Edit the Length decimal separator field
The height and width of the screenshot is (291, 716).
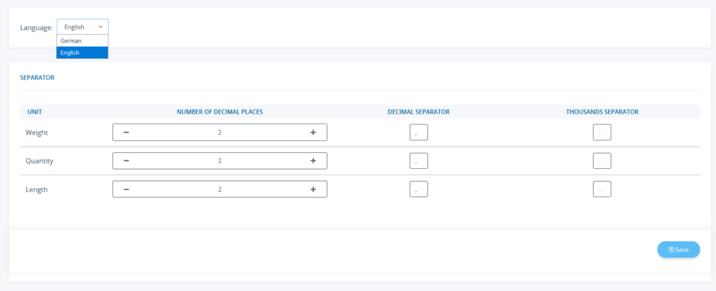pos(419,189)
